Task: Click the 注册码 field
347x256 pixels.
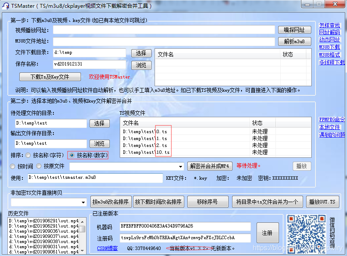Action: [x=185, y=238]
